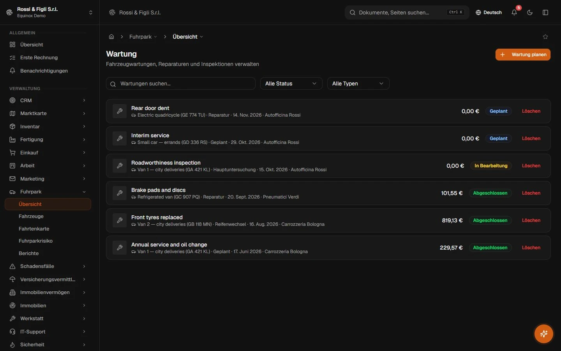The width and height of the screenshot is (561, 351).
Task: Open the Übersicht breadcrumb dropdown
Action: (x=188, y=37)
